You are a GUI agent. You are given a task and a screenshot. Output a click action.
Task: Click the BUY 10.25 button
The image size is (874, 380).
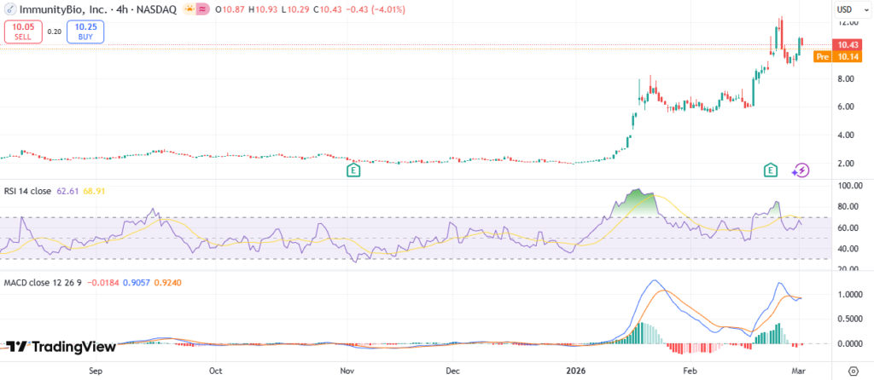(84, 32)
